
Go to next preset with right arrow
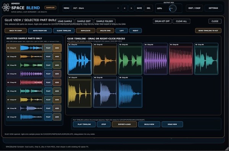[x=131, y=8]
